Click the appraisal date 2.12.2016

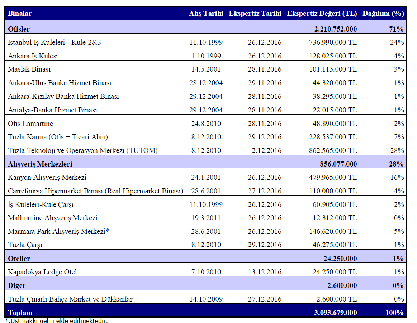pyautogui.click(x=266, y=150)
